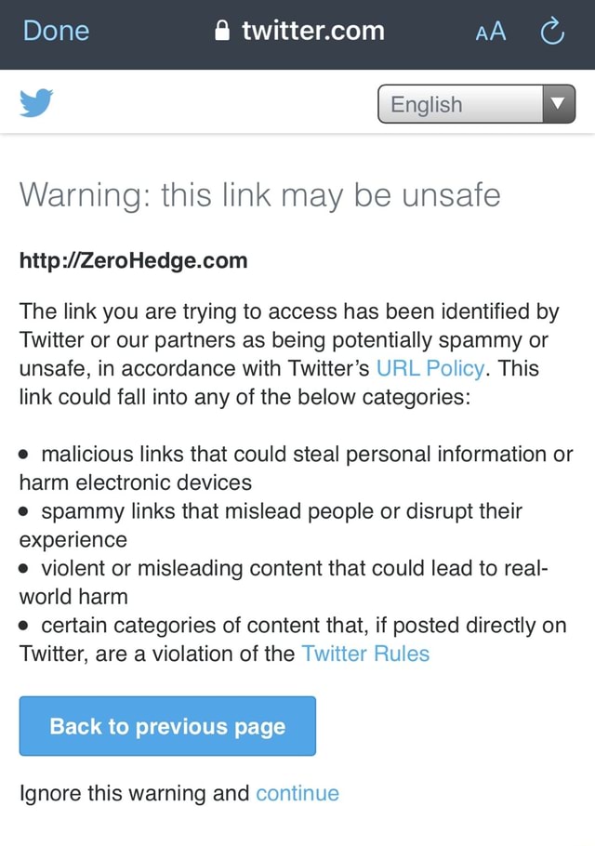Open the URL Policy link
The width and height of the screenshot is (595, 846).
click(430, 368)
